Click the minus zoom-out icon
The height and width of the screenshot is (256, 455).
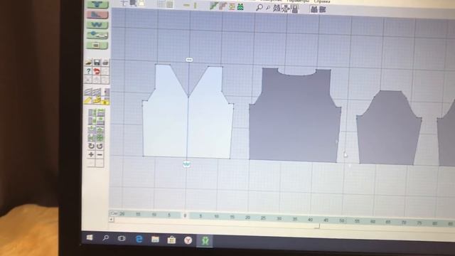100,155
